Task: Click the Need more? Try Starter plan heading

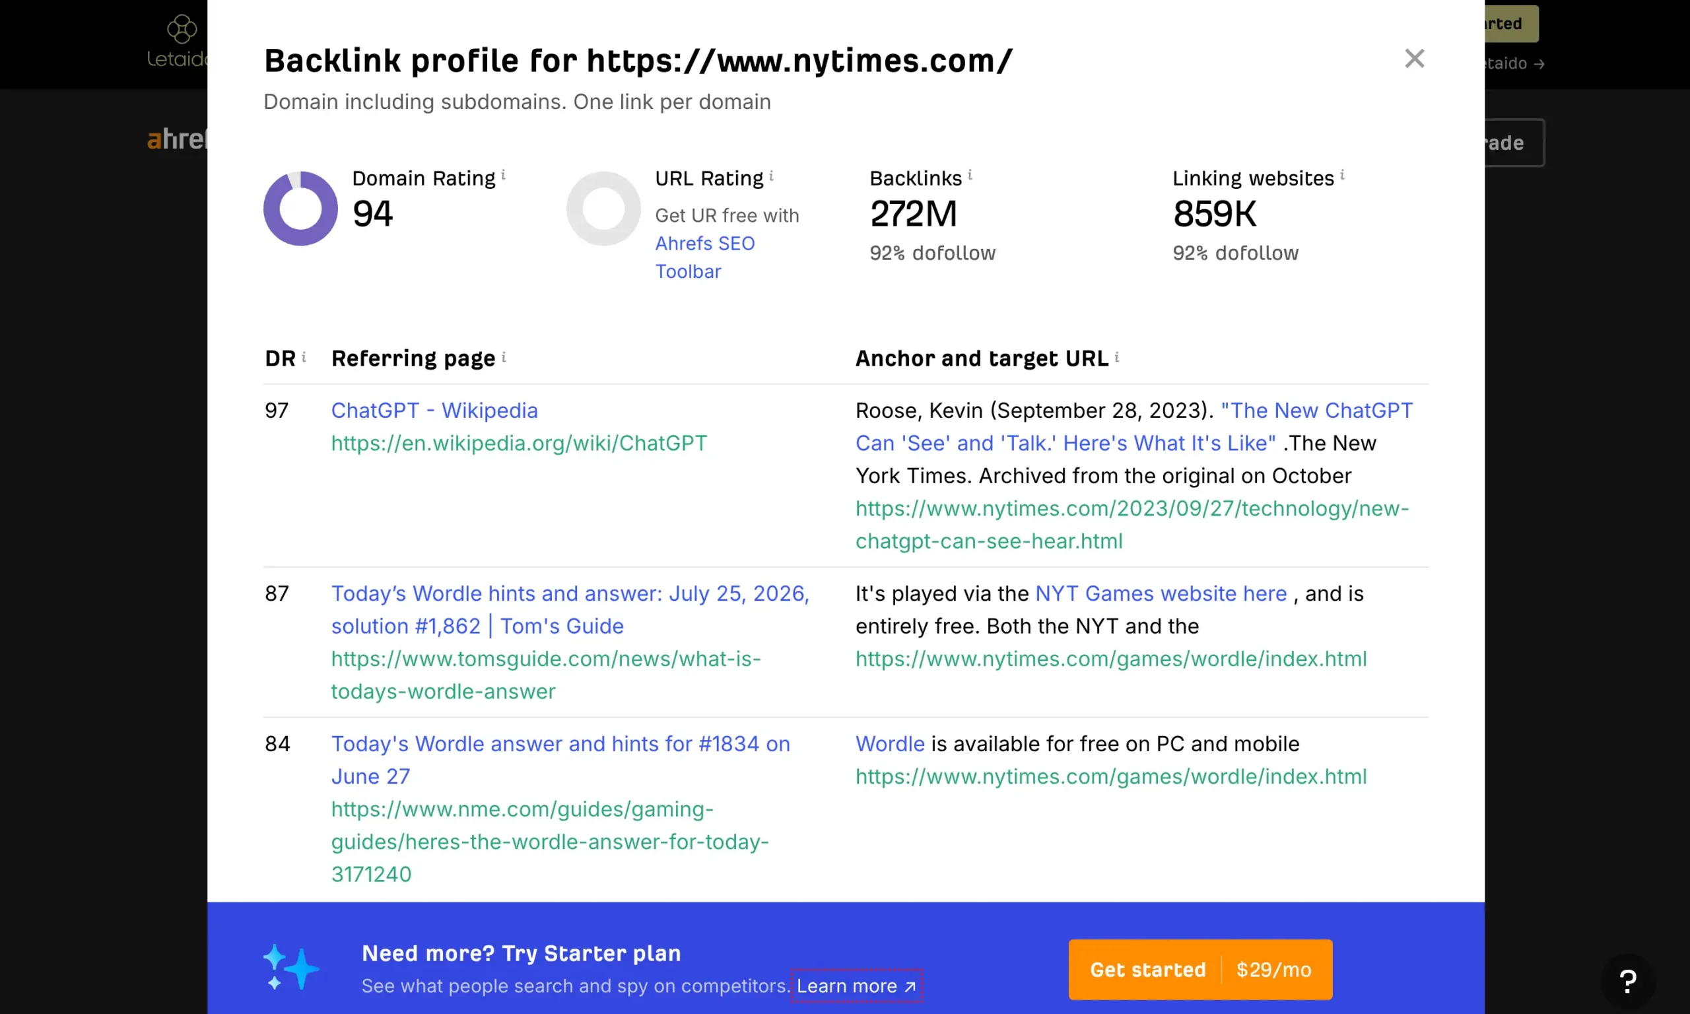Action: click(522, 953)
